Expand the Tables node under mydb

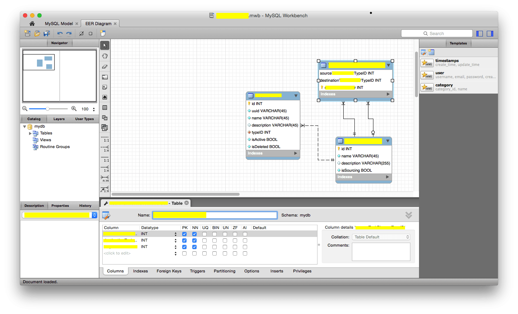pyautogui.click(x=30, y=133)
